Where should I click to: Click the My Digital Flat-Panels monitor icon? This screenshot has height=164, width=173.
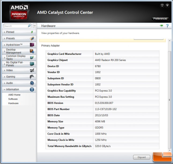click(x=32, y=64)
